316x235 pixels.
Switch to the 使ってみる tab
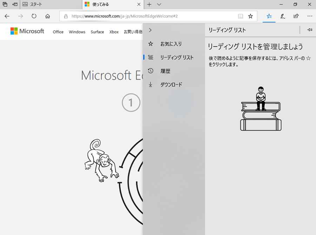pyautogui.click(x=113, y=5)
